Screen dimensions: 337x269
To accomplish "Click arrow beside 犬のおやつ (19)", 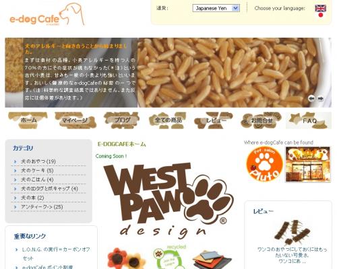I will point(16,161).
